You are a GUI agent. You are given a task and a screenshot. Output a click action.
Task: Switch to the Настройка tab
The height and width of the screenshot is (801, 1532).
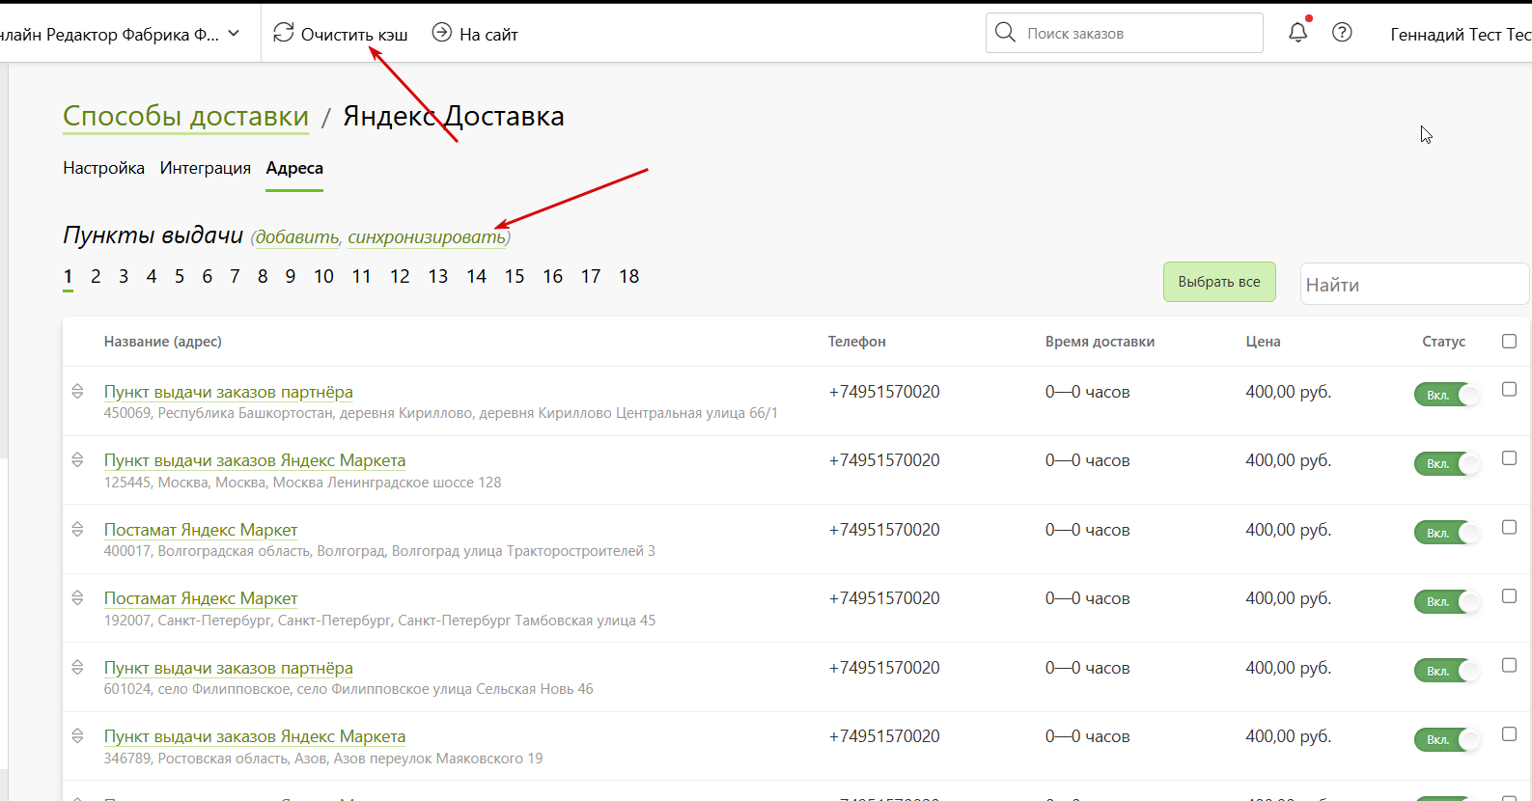click(x=103, y=168)
